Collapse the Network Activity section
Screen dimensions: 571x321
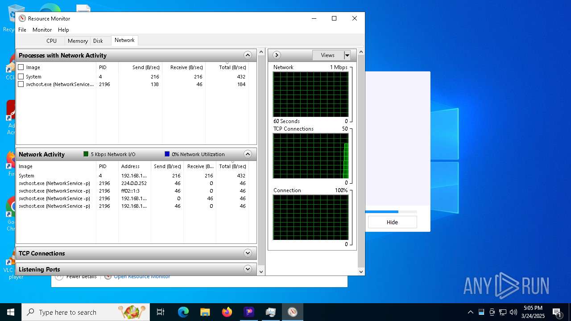248,154
